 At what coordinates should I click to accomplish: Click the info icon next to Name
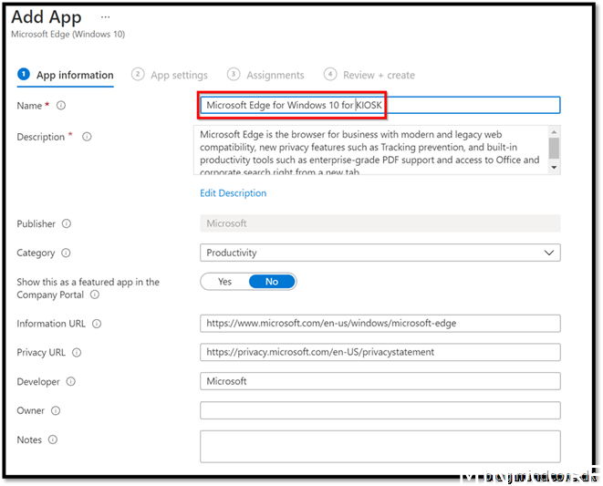[x=61, y=106]
